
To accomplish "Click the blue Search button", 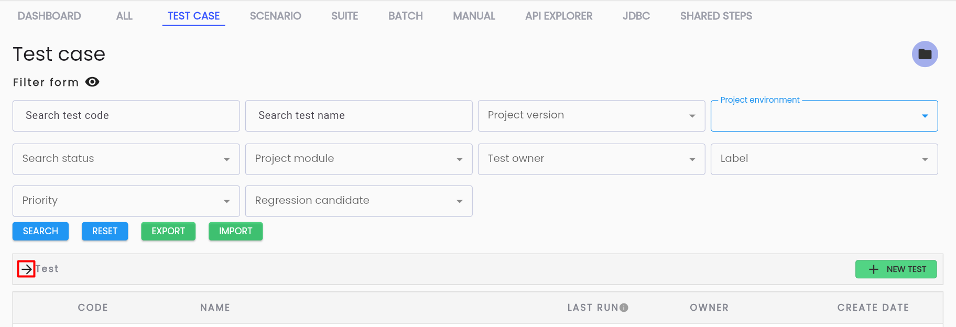I will [40, 231].
